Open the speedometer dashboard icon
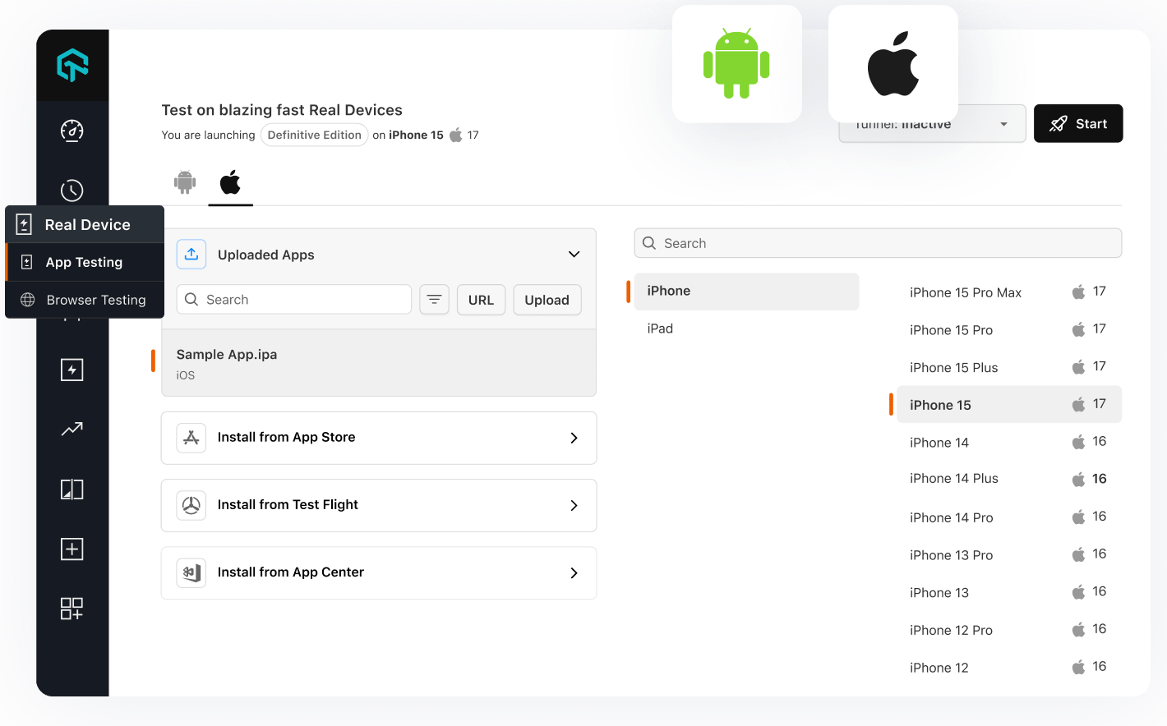This screenshot has width=1167, height=726. tap(71, 130)
